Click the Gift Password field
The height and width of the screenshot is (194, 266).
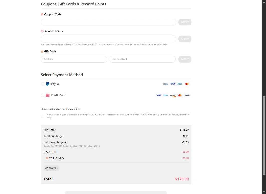pos(142,59)
